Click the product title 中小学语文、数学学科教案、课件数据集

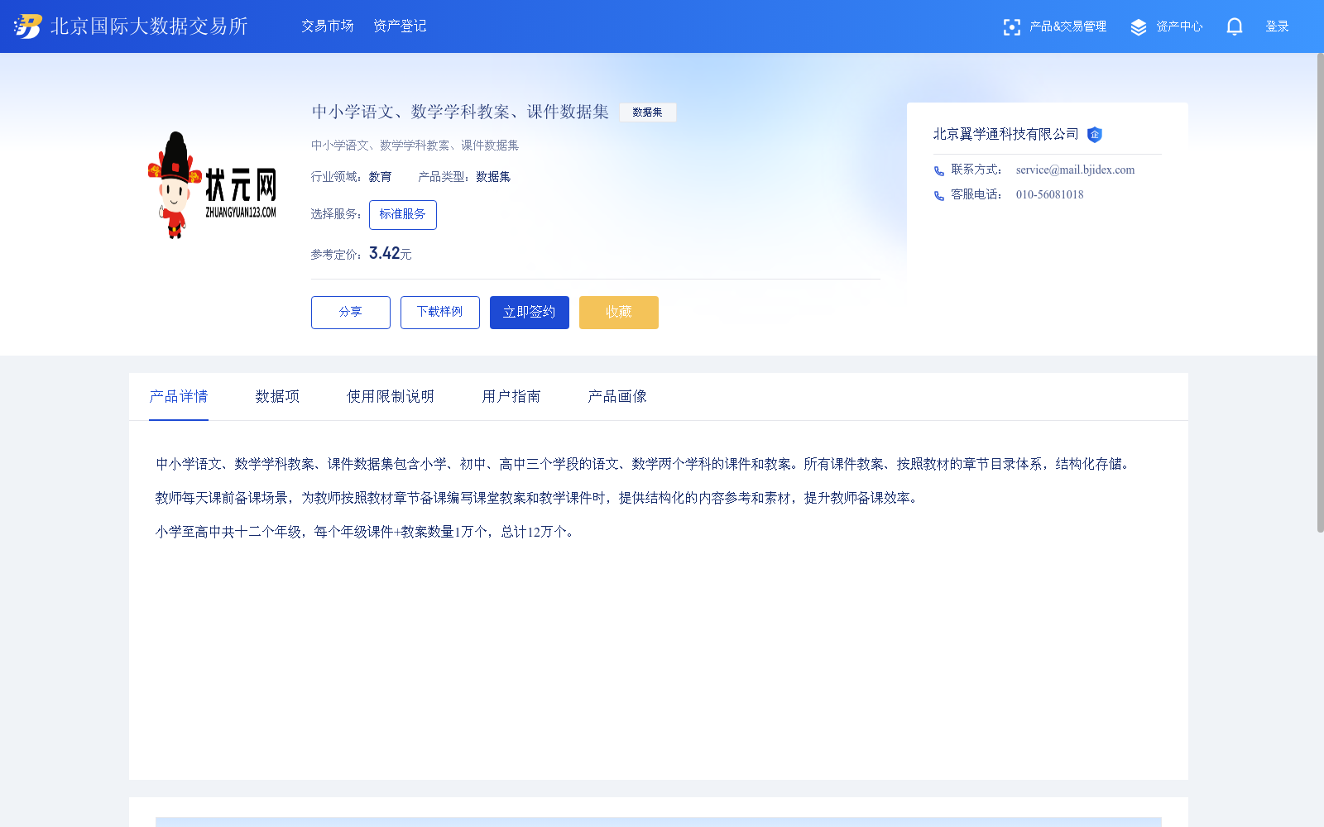coord(460,112)
